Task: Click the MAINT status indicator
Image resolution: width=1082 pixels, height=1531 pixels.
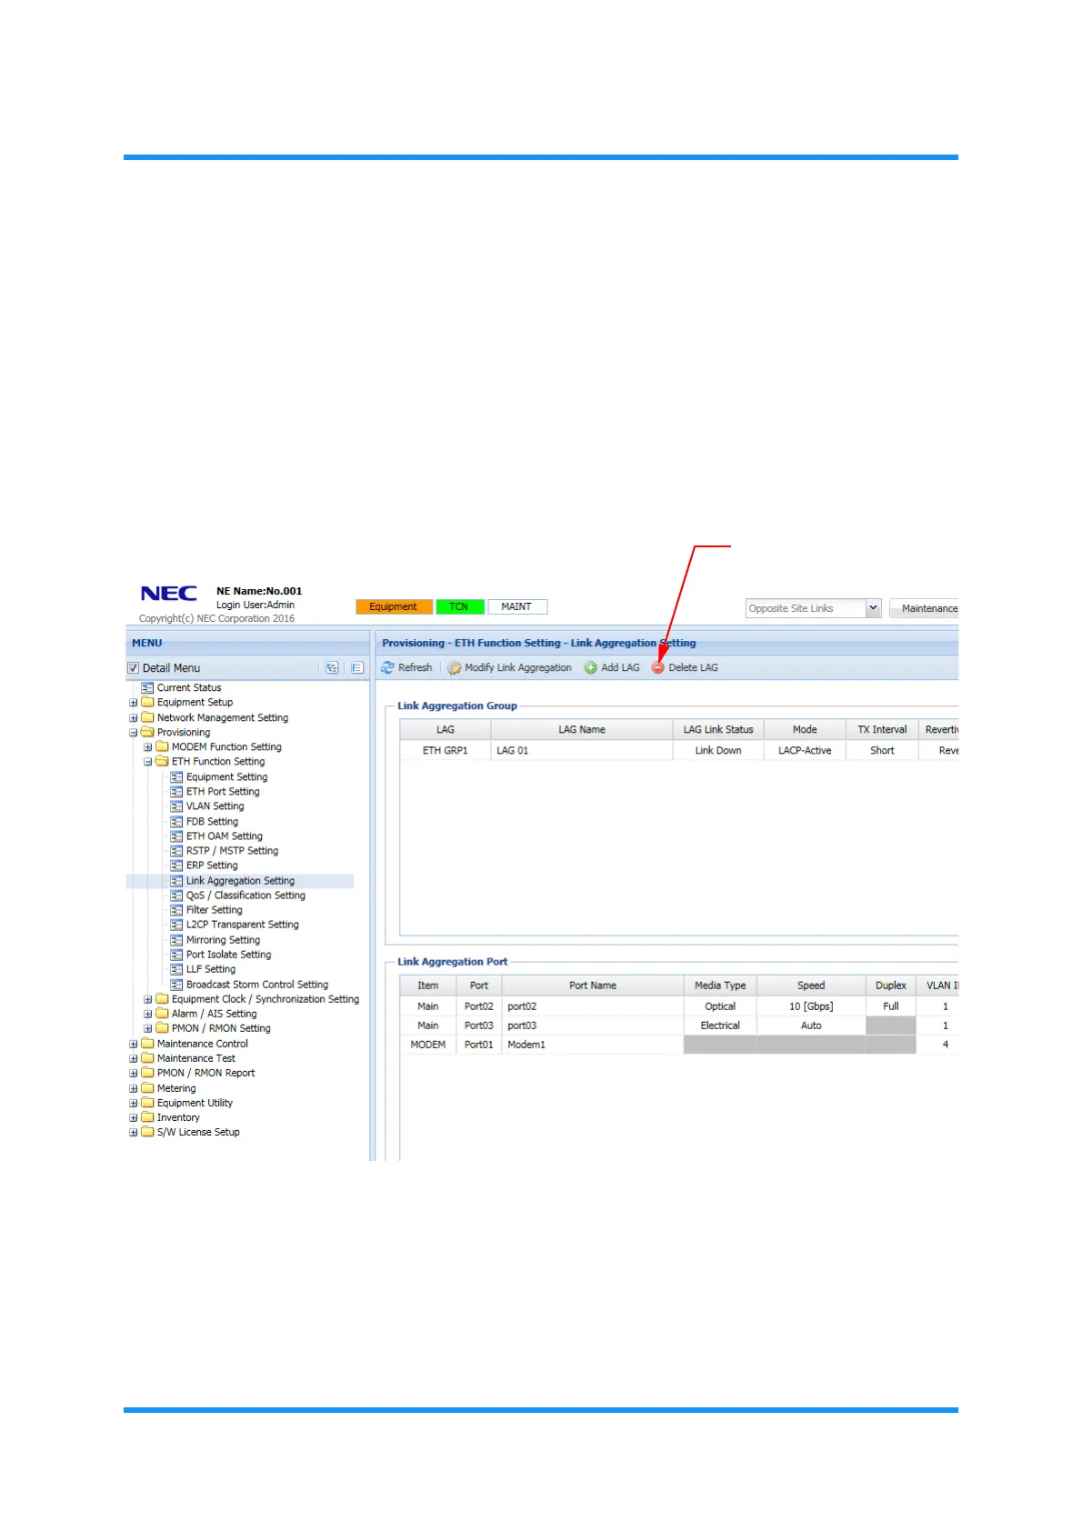Action: [516, 606]
